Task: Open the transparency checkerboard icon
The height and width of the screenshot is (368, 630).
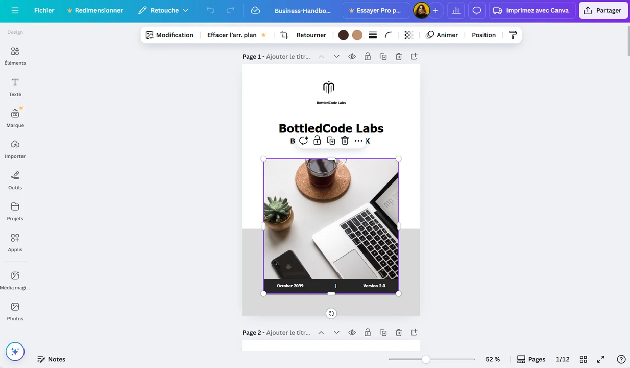Action: click(x=408, y=35)
